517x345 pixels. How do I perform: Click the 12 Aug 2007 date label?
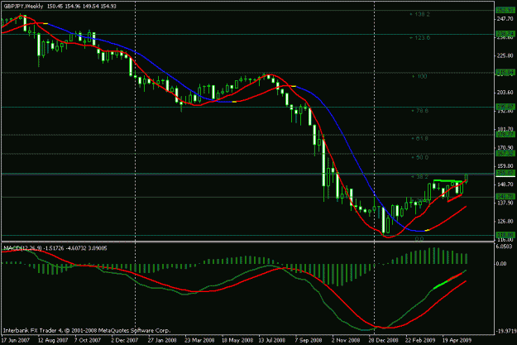52,340
